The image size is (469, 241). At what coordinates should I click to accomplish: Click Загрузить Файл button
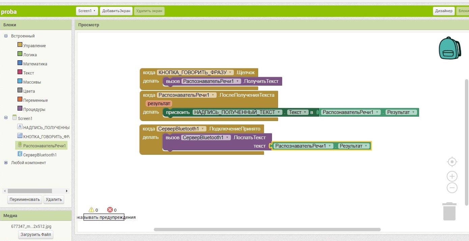coord(36,235)
